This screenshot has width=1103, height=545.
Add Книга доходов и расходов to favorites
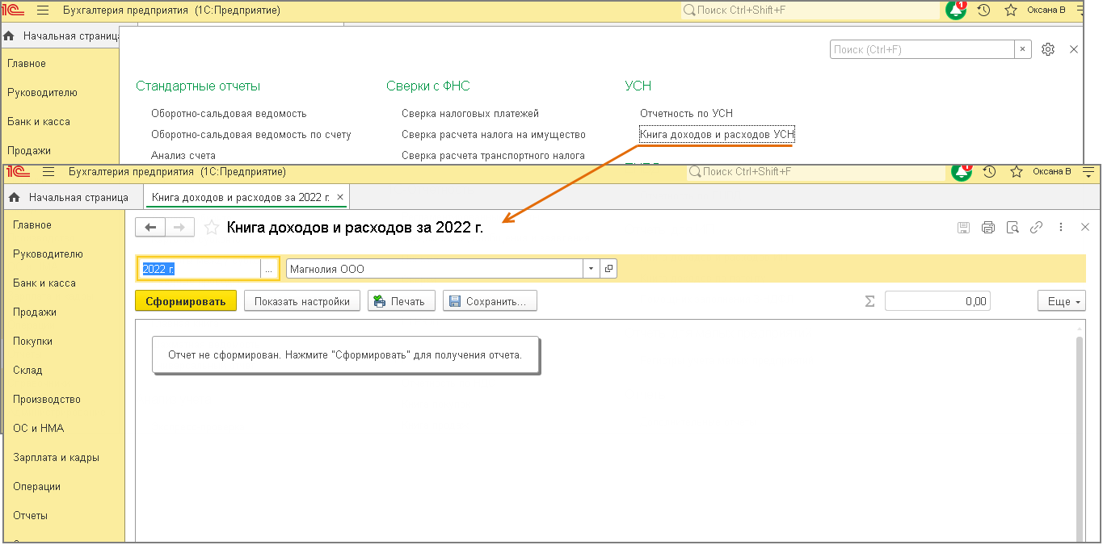211,228
